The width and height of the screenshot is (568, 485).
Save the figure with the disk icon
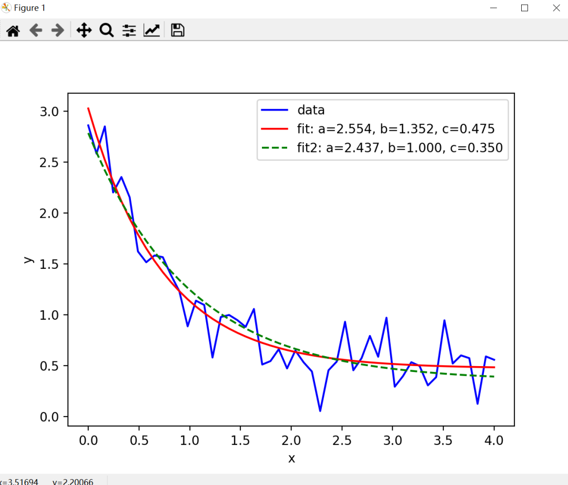(178, 31)
